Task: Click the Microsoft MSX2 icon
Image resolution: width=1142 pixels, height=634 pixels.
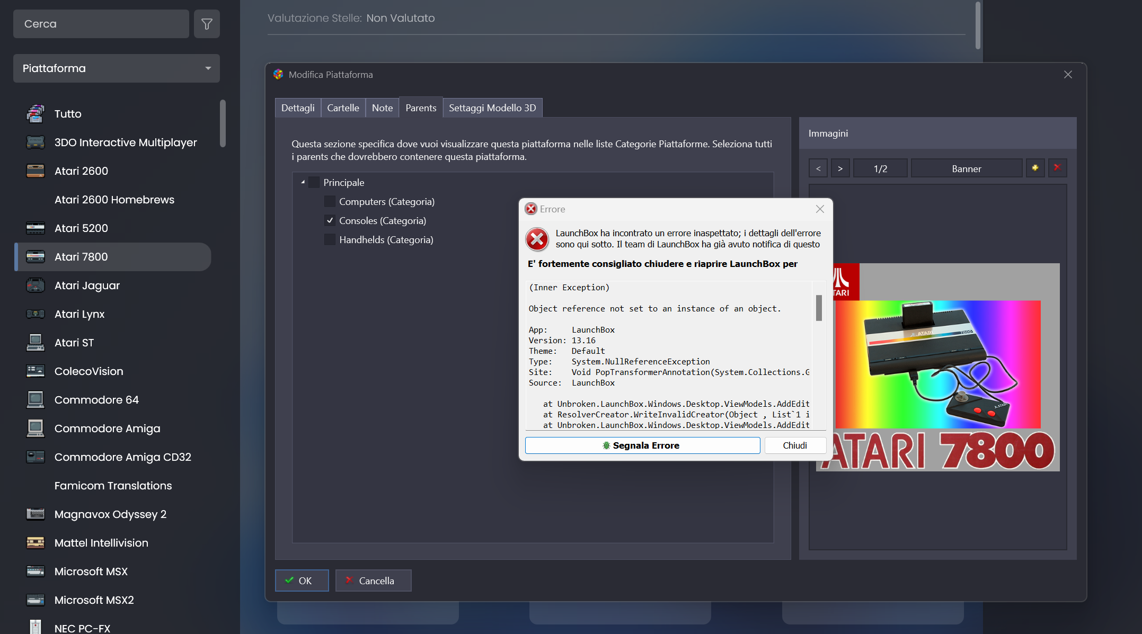Action: coord(36,600)
